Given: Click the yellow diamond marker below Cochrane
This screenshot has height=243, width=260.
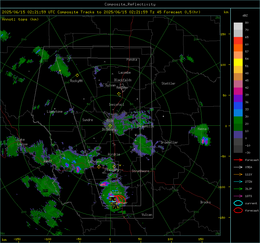Looking at the screenshot, I should click(99, 167).
